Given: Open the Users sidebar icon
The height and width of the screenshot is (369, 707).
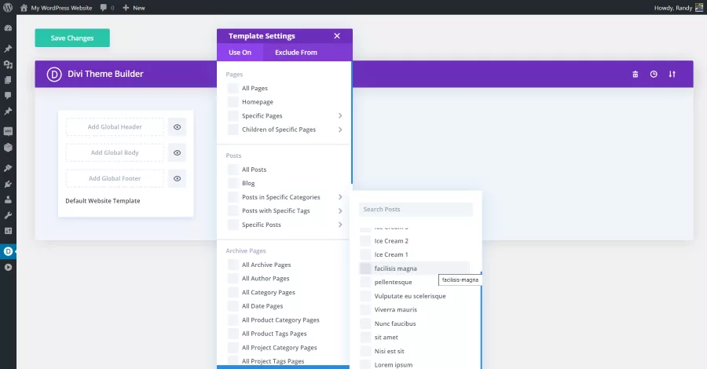Looking at the screenshot, I should [8, 199].
